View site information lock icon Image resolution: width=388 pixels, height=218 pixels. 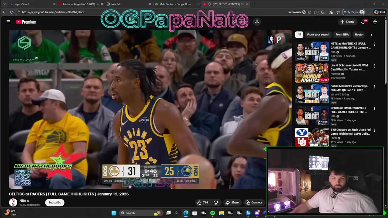click(19, 12)
